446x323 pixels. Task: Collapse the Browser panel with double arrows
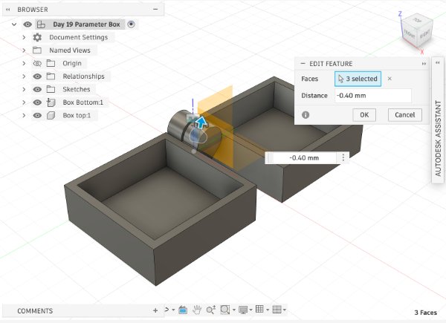[8, 10]
